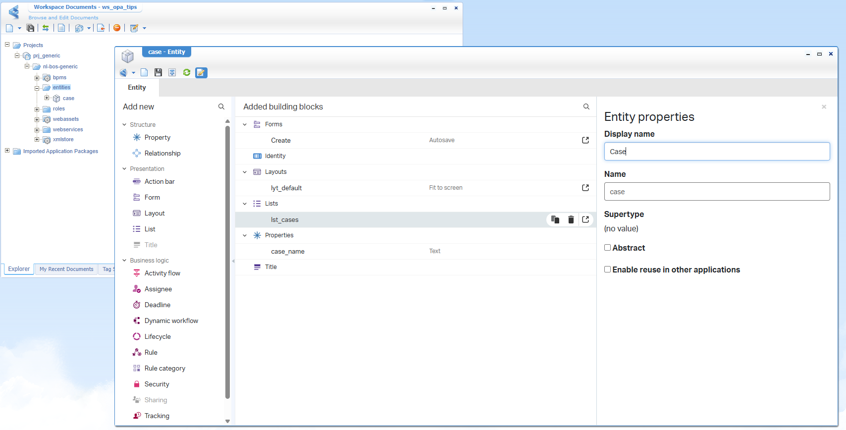Click the Name input field
846x430 pixels.
click(717, 192)
